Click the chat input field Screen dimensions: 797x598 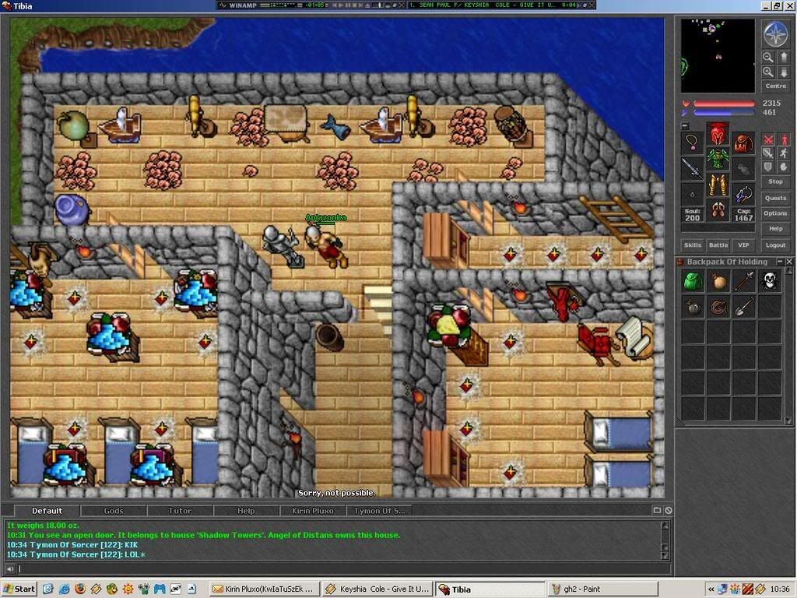[343, 568]
